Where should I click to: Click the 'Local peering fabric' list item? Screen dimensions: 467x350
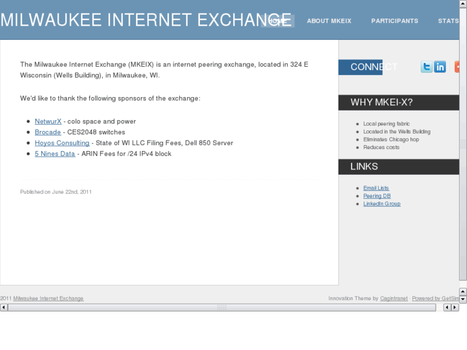tap(386, 123)
